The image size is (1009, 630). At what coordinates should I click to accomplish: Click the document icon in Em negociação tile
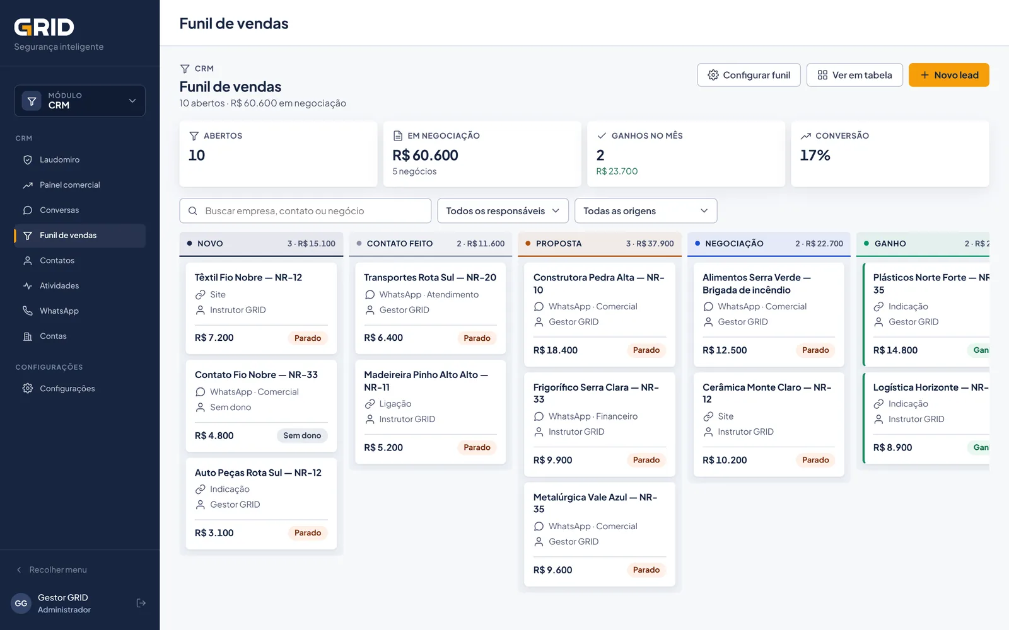point(398,136)
